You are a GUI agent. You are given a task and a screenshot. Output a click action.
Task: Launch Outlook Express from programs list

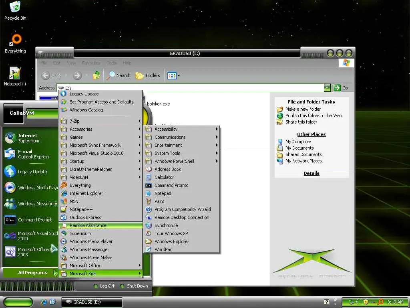pos(100,217)
